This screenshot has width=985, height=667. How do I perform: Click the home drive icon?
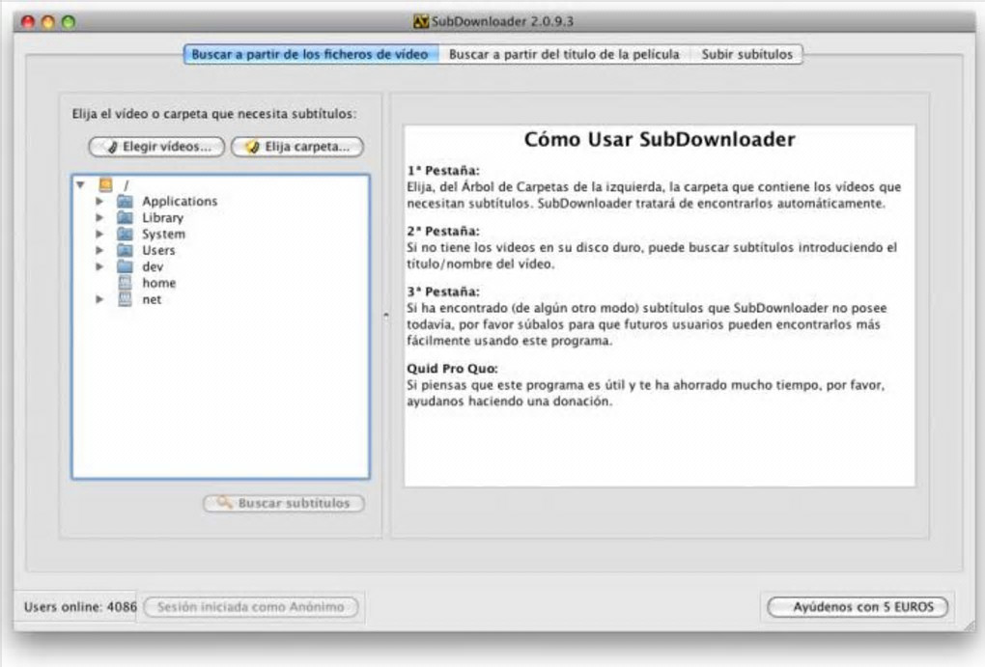pos(125,283)
